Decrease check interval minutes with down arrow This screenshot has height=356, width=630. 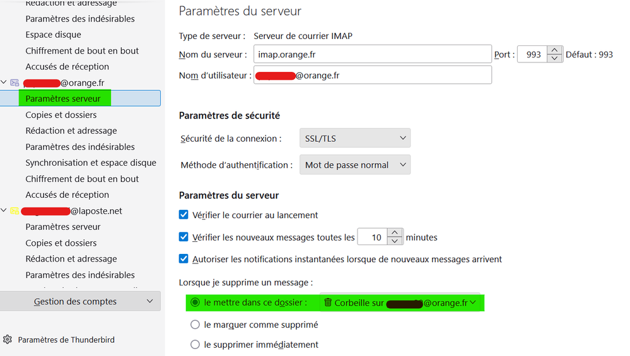pyautogui.click(x=395, y=241)
